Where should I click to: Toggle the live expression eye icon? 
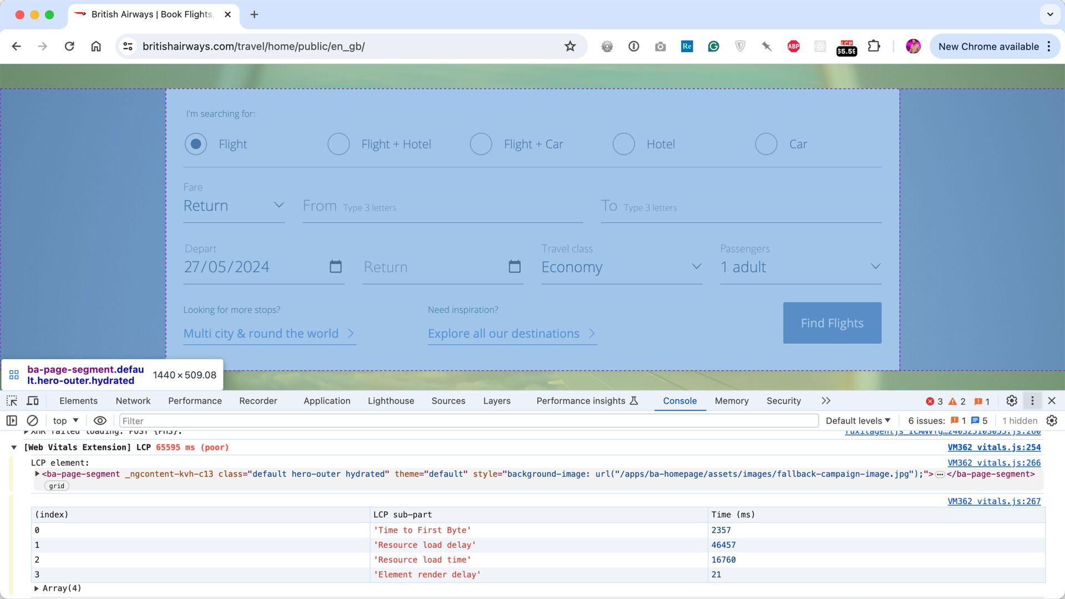coord(100,420)
